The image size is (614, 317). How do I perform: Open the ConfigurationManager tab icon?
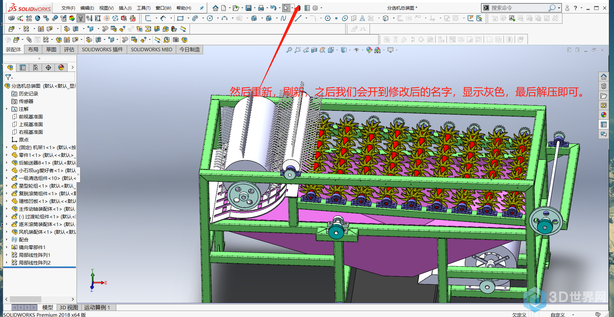coord(36,68)
